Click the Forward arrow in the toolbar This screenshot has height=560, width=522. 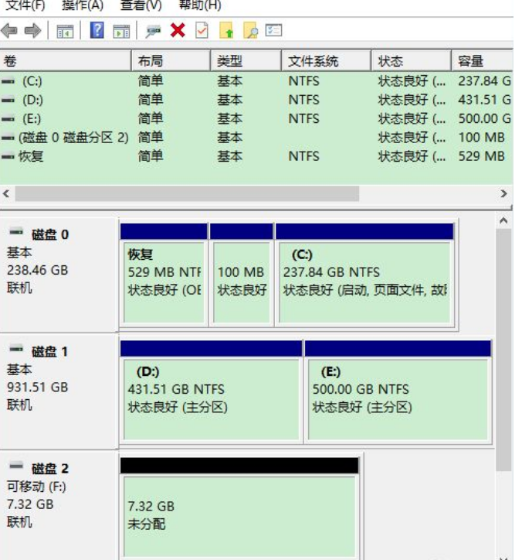click(x=31, y=30)
